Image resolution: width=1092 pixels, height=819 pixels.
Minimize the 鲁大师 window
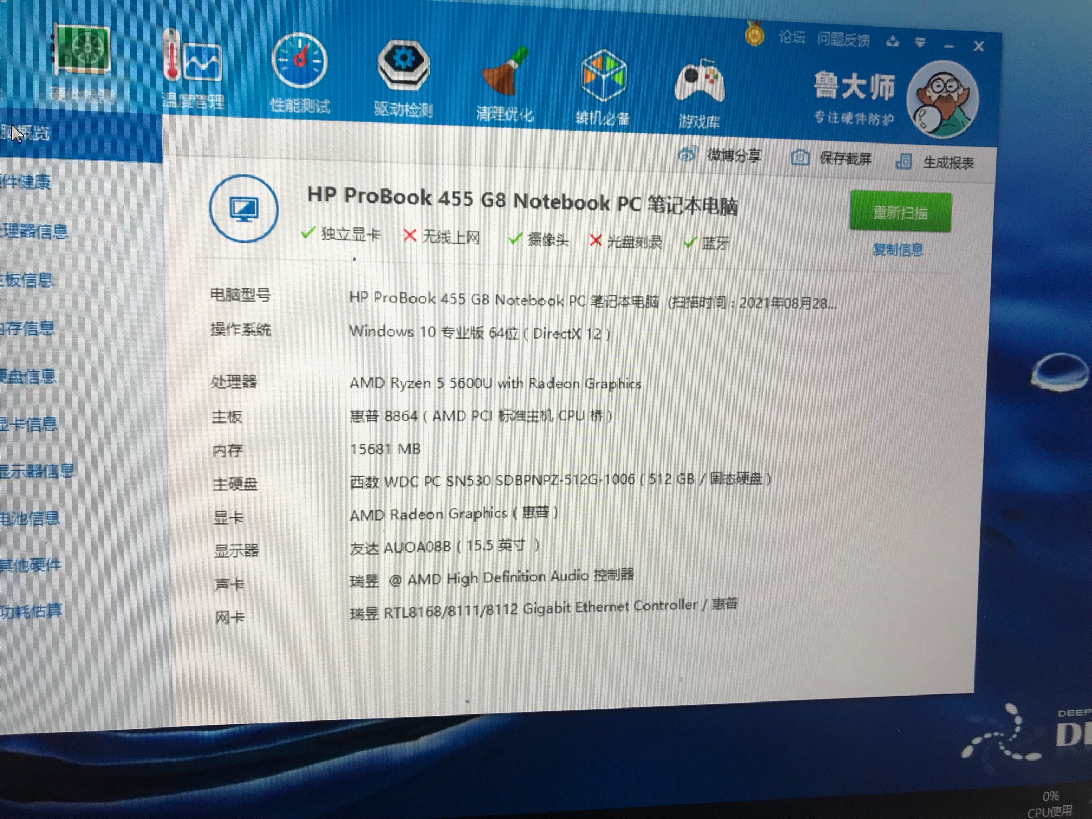click(949, 46)
